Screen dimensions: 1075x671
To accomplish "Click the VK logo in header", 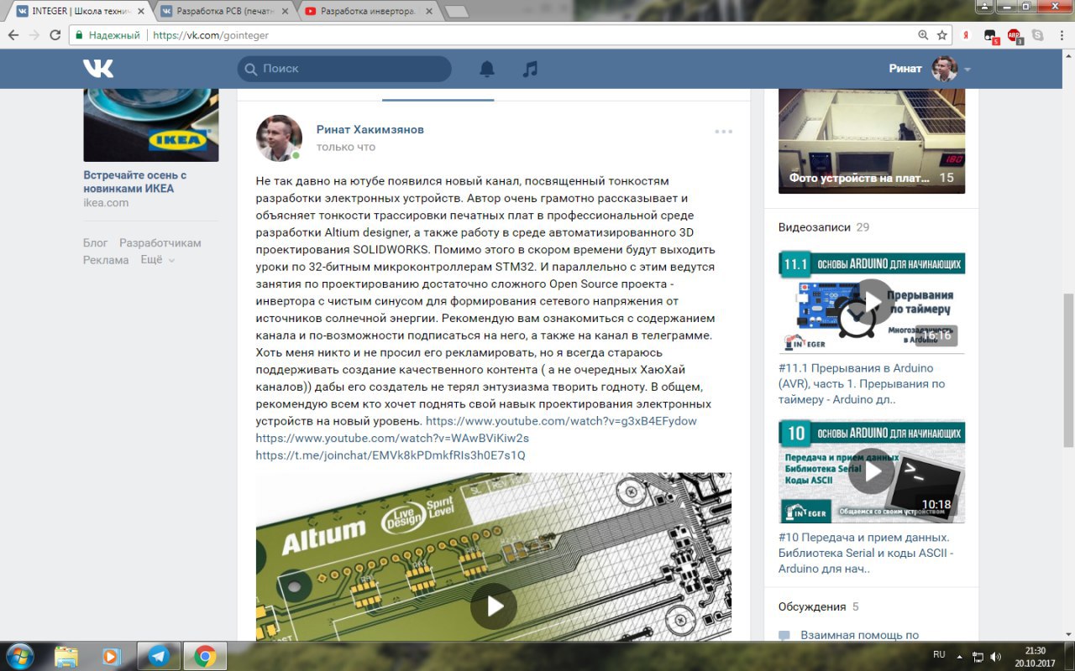I will point(98,69).
